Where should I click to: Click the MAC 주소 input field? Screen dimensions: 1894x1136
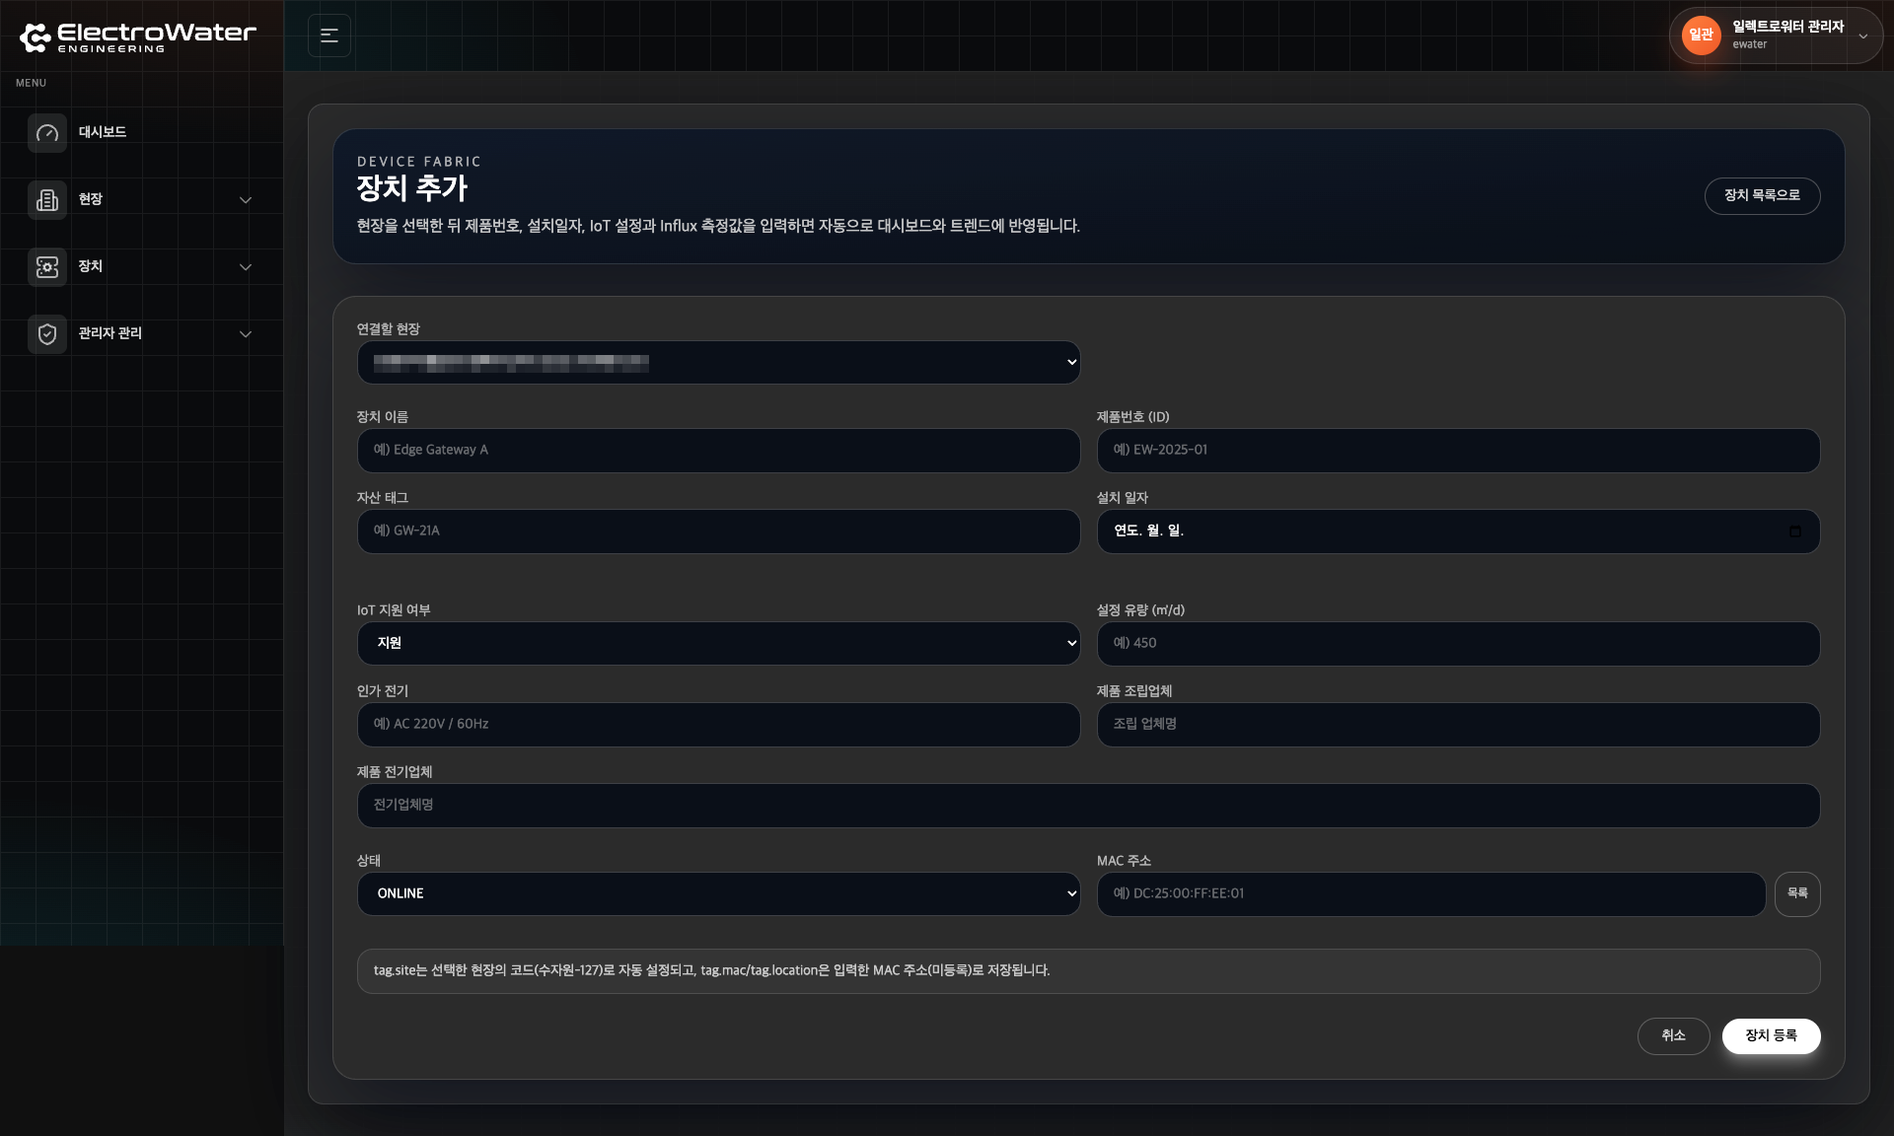point(1430,893)
